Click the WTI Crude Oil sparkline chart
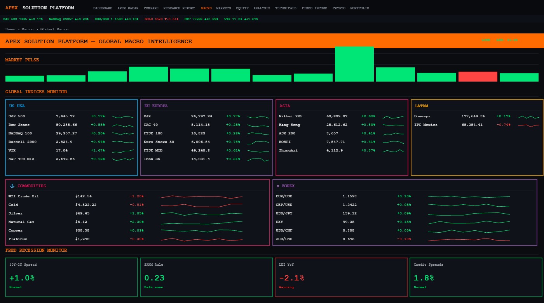Image resolution: width=544 pixels, height=303 pixels. click(202, 197)
